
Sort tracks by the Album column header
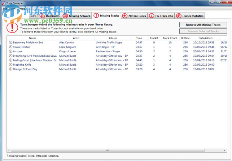click(113, 38)
